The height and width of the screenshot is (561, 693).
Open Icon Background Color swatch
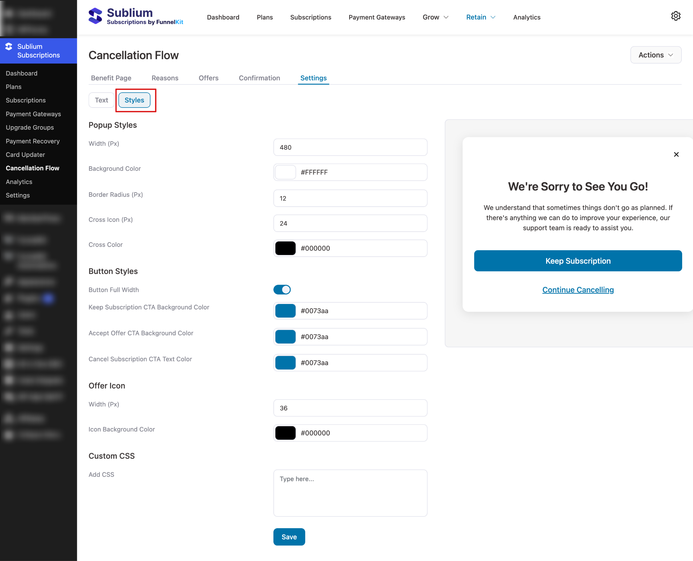tap(285, 433)
